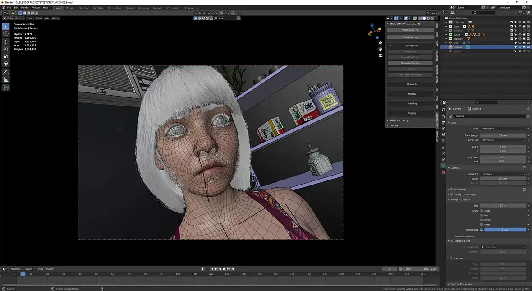Adjust the Passepartout slider
The height and width of the screenshot is (291, 532).
(505, 230)
